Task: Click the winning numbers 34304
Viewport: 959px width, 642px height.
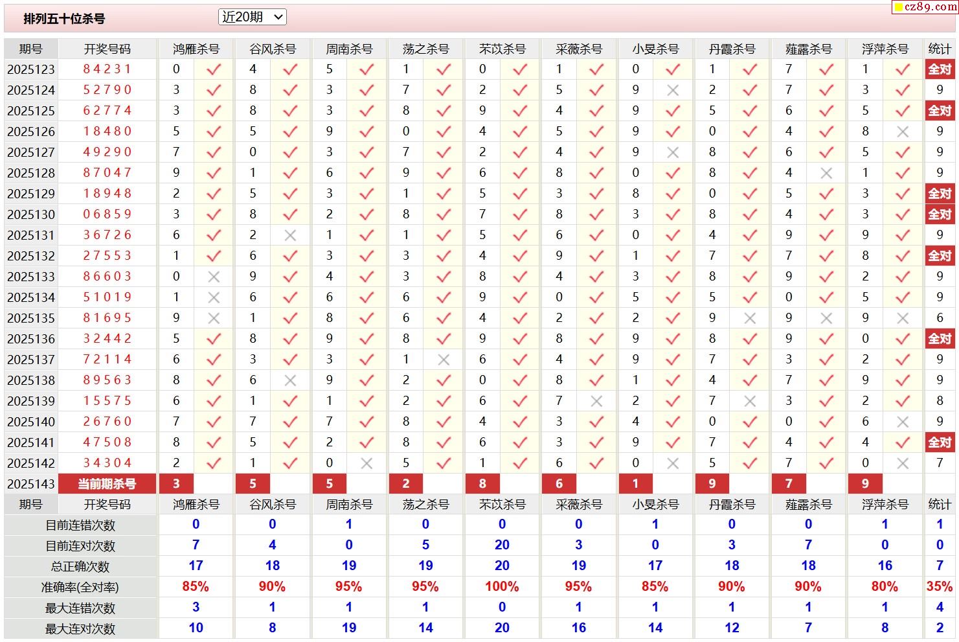Action: (x=107, y=463)
